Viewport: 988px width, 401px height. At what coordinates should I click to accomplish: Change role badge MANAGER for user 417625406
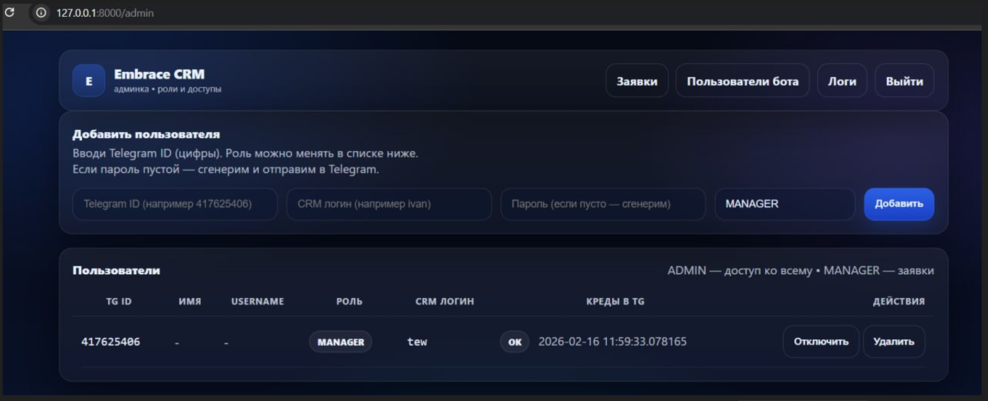(x=341, y=342)
